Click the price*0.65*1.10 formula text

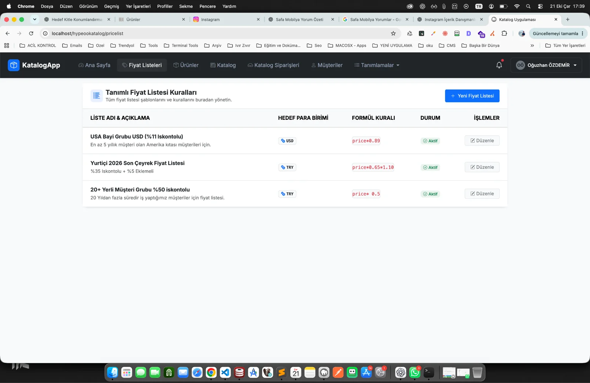pyautogui.click(x=373, y=167)
